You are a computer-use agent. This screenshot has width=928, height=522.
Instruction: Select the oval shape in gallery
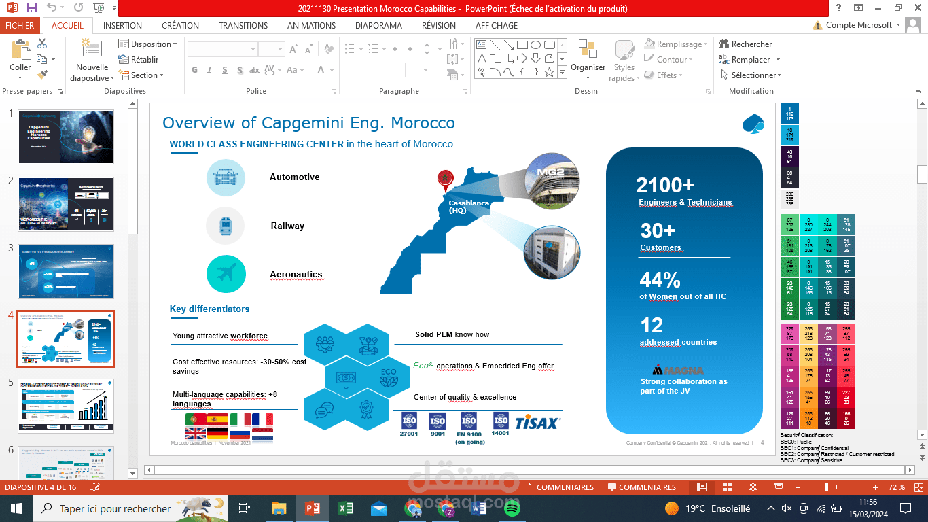535,45
